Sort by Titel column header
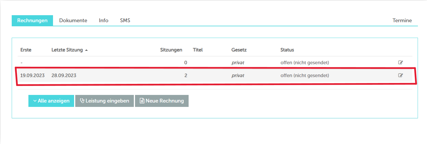 coord(198,50)
